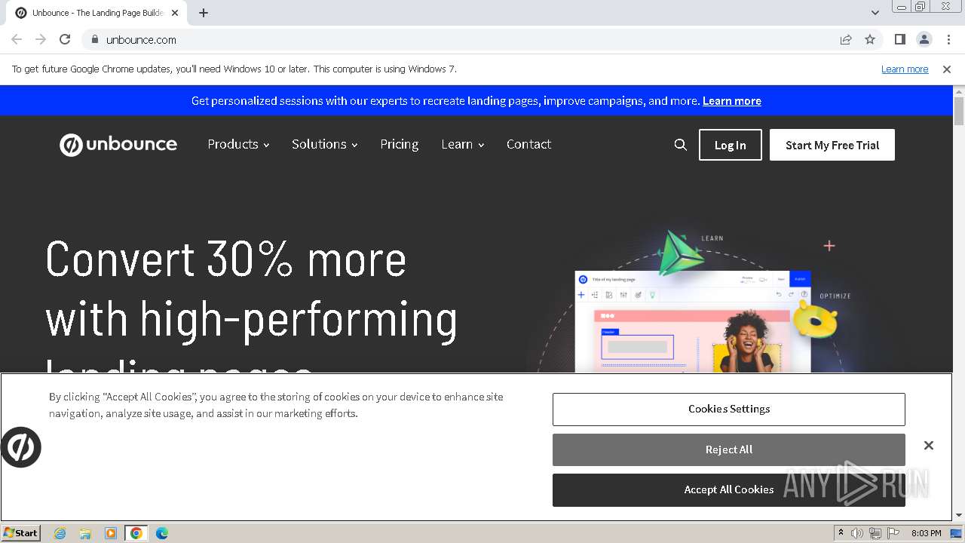
Task: Open Cookies Settings
Action: pyautogui.click(x=729, y=409)
